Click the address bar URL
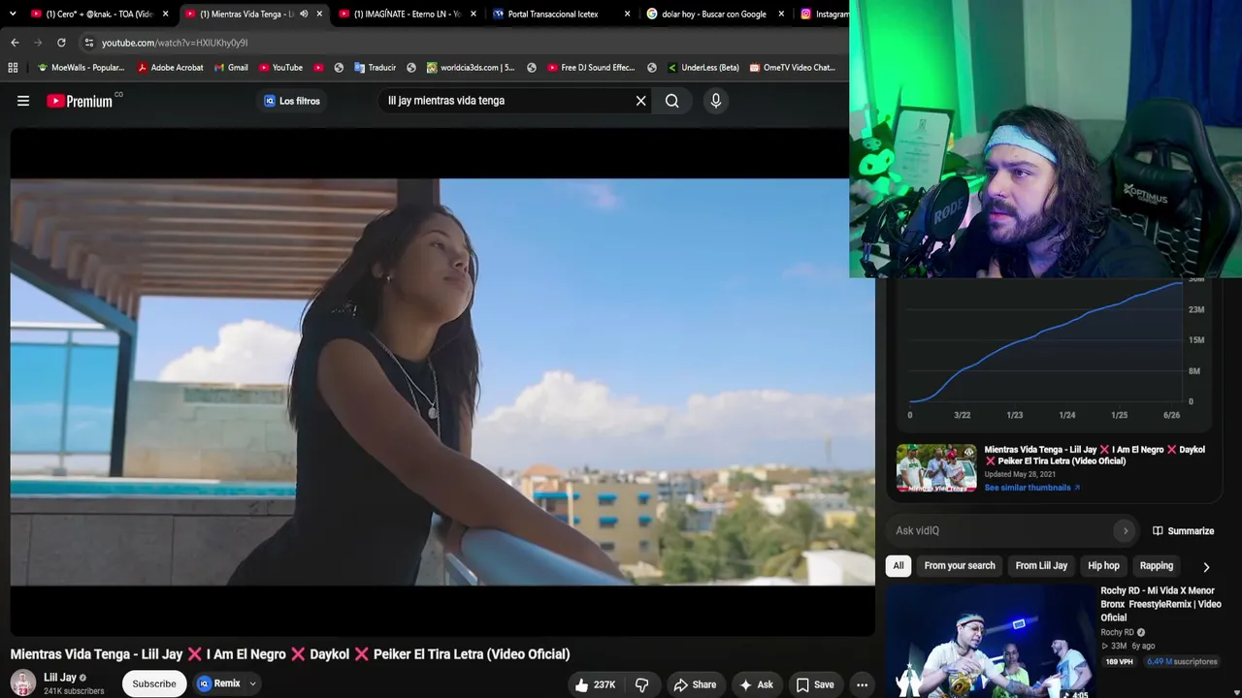The image size is (1242, 698). point(175,43)
